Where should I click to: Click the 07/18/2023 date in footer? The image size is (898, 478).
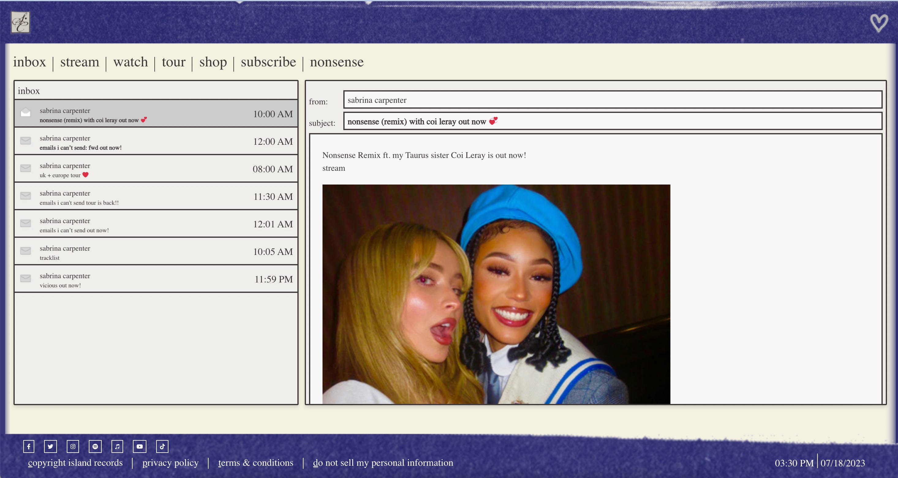point(843,463)
